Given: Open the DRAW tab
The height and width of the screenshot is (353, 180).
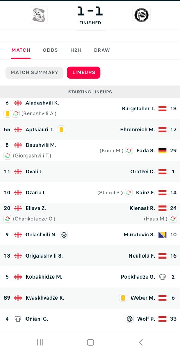Looking at the screenshot, I should (102, 50).
